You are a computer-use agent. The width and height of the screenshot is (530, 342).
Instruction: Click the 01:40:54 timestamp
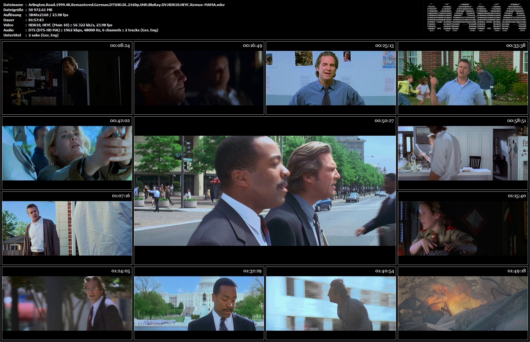(385, 271)
